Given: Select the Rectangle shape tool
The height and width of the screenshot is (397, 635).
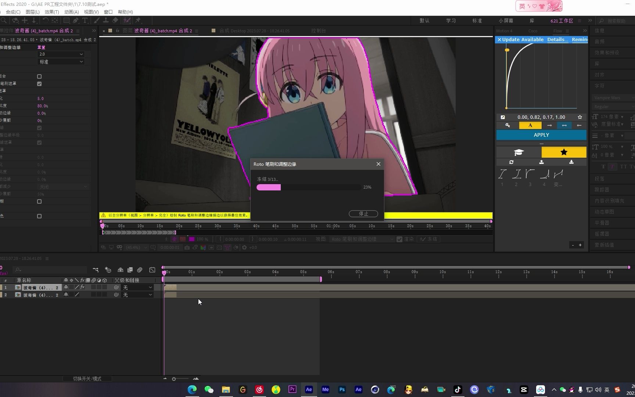Looking at the screenshot, I should click(x=67, y=21).
